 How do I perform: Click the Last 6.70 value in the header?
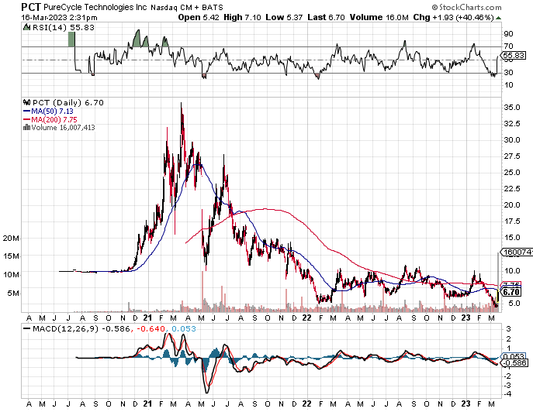(327, 17)
